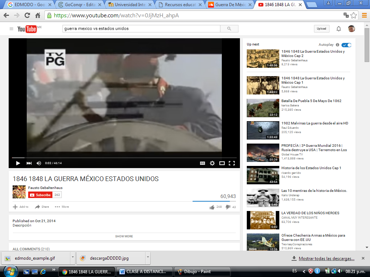This screenshot has width=370, height=277.
Task: Open Internet Explorer from the taskbar
Action: point(43,272)
